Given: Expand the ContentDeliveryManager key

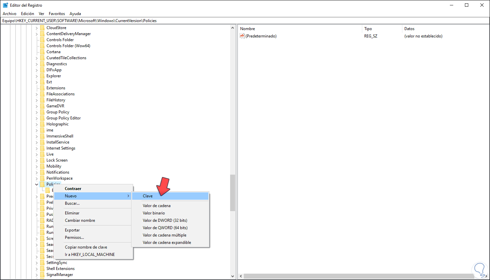Looking at the screenshot, I should pos(36,34).
